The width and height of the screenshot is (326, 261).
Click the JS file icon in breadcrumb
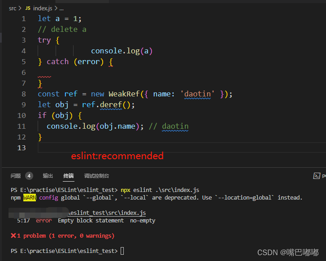(28, 8)
